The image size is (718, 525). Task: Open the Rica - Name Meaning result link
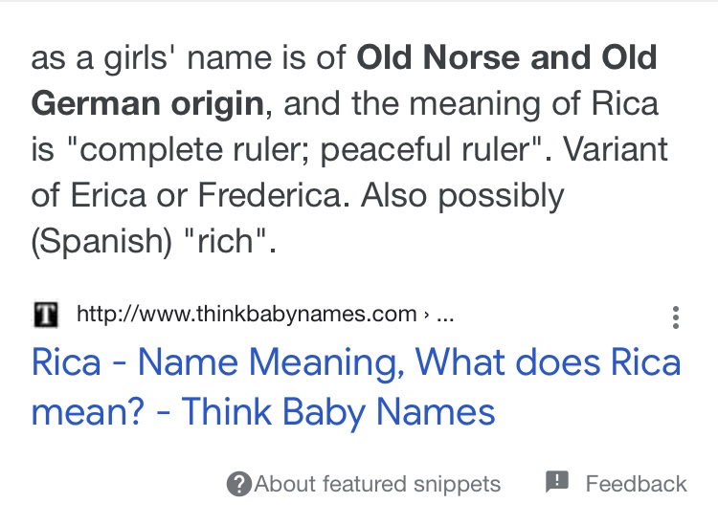356,386
